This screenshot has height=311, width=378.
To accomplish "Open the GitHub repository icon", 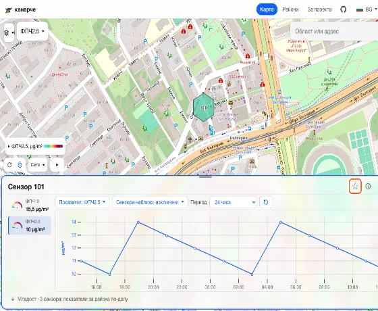I will [x=344, y=9].
